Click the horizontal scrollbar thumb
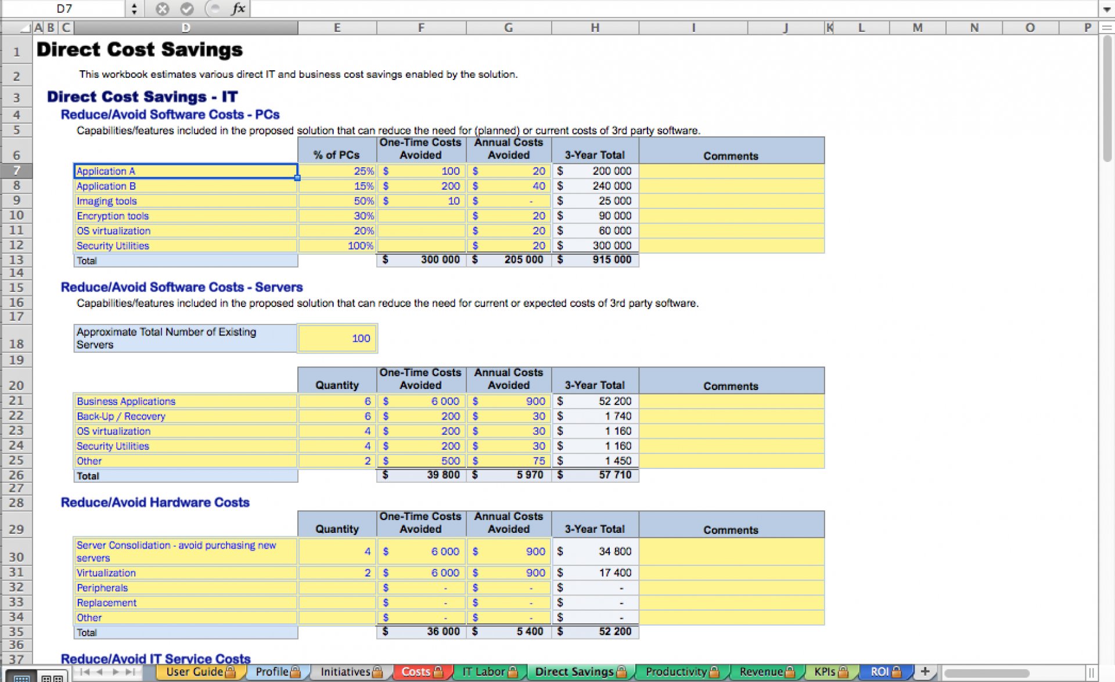This screenshot has height=682, width=1115. 987,673
